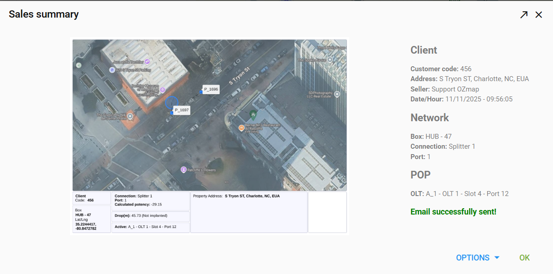Close the Sales summary dialog

click(539, 14)
